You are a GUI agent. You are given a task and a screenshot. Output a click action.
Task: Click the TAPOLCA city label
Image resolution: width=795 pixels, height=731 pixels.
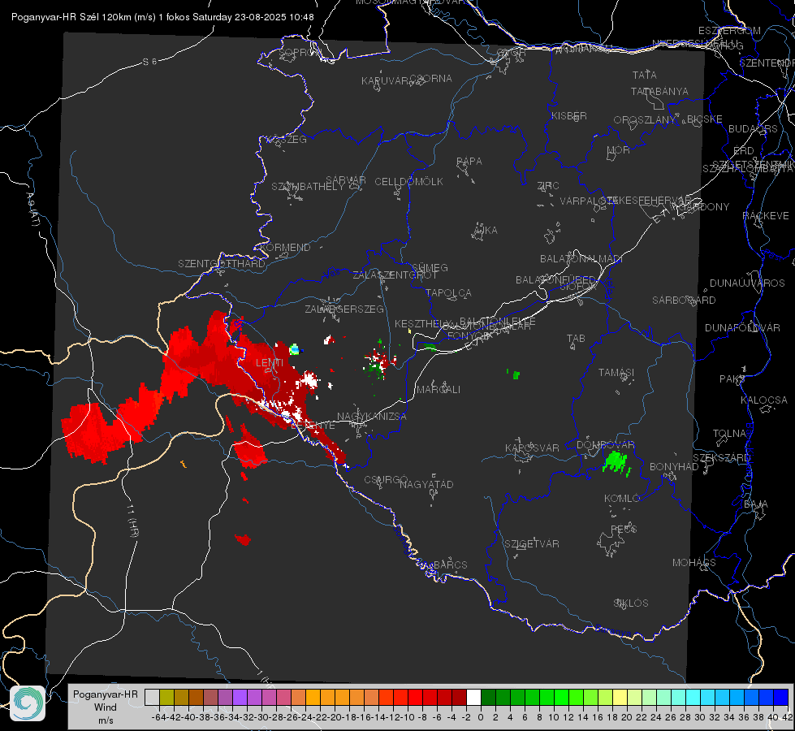(x=448, y=293)
